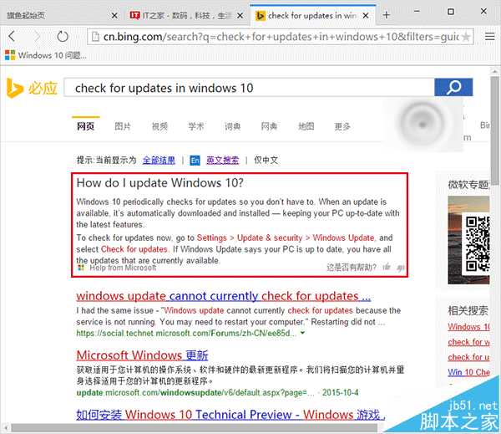Screen dimensions: 501x434
Task: Click related search 'Win 10 Che' link
Action: (x=468, y=372)
